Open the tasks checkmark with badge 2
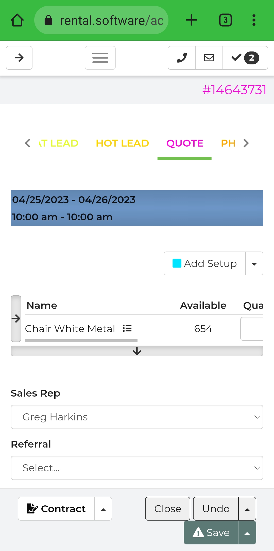274x551 pixels. tap(245, 58)
